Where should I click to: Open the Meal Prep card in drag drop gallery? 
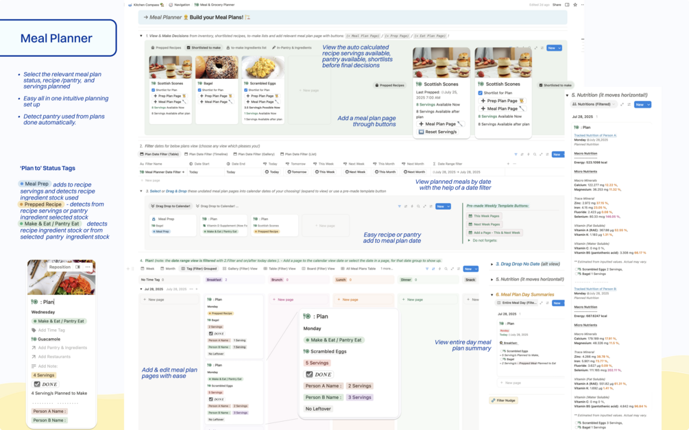point(173,225)
